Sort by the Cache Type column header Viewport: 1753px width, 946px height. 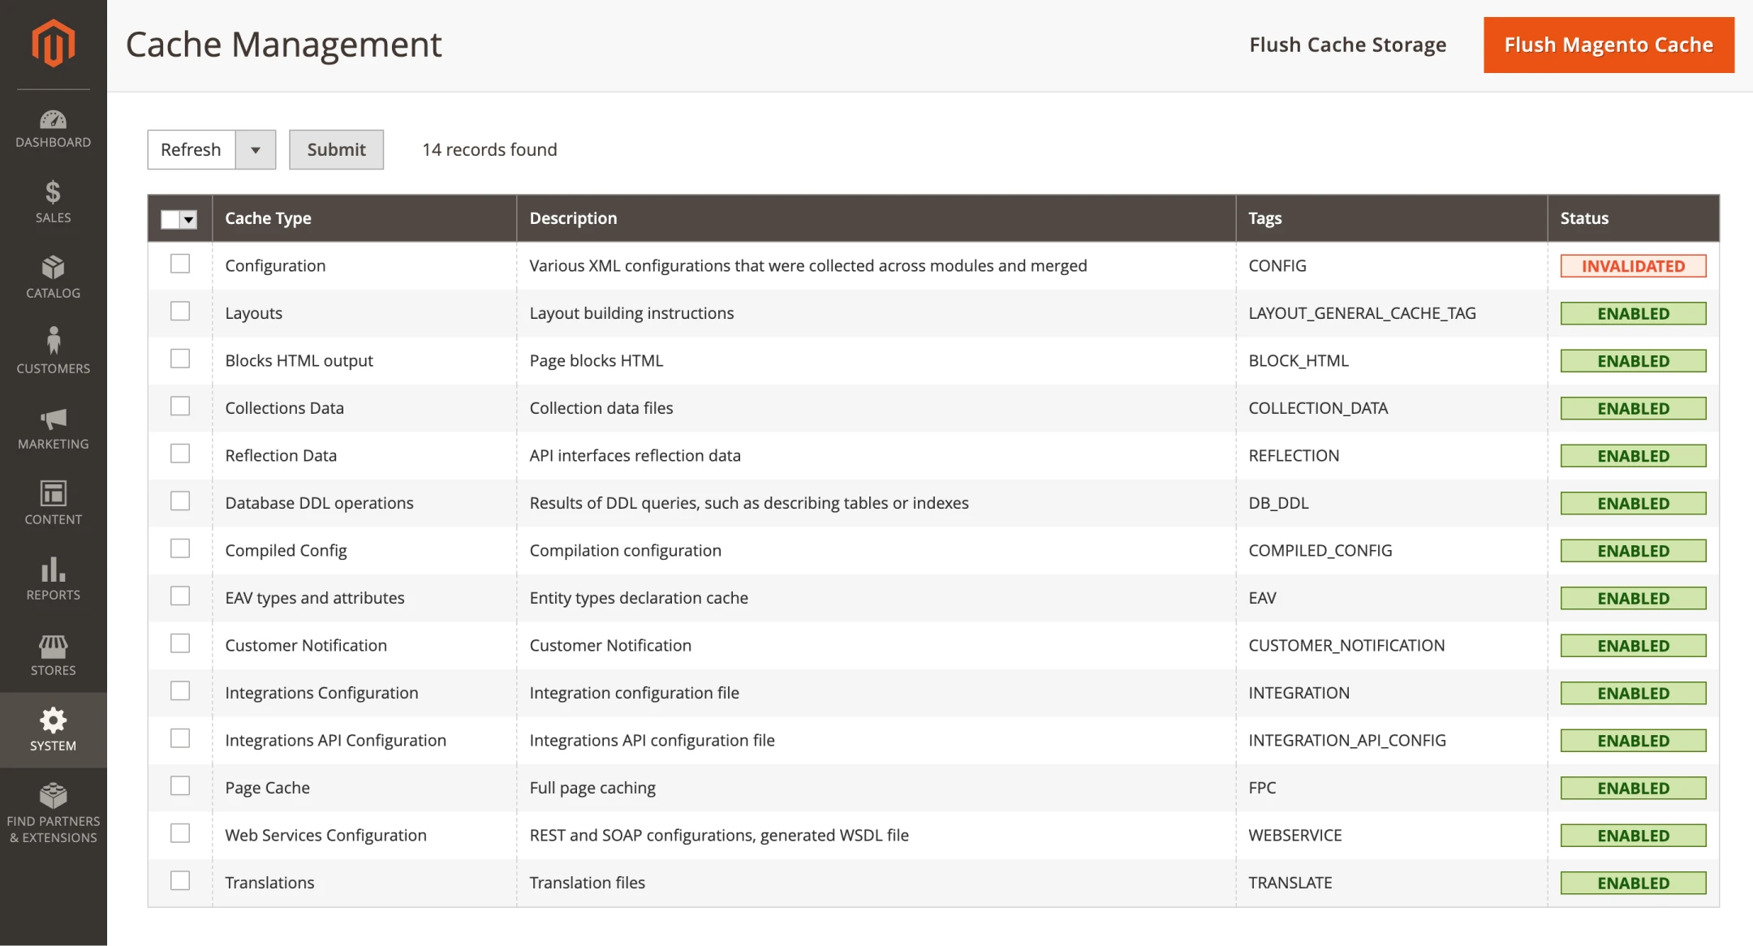[x=269, y=218]
